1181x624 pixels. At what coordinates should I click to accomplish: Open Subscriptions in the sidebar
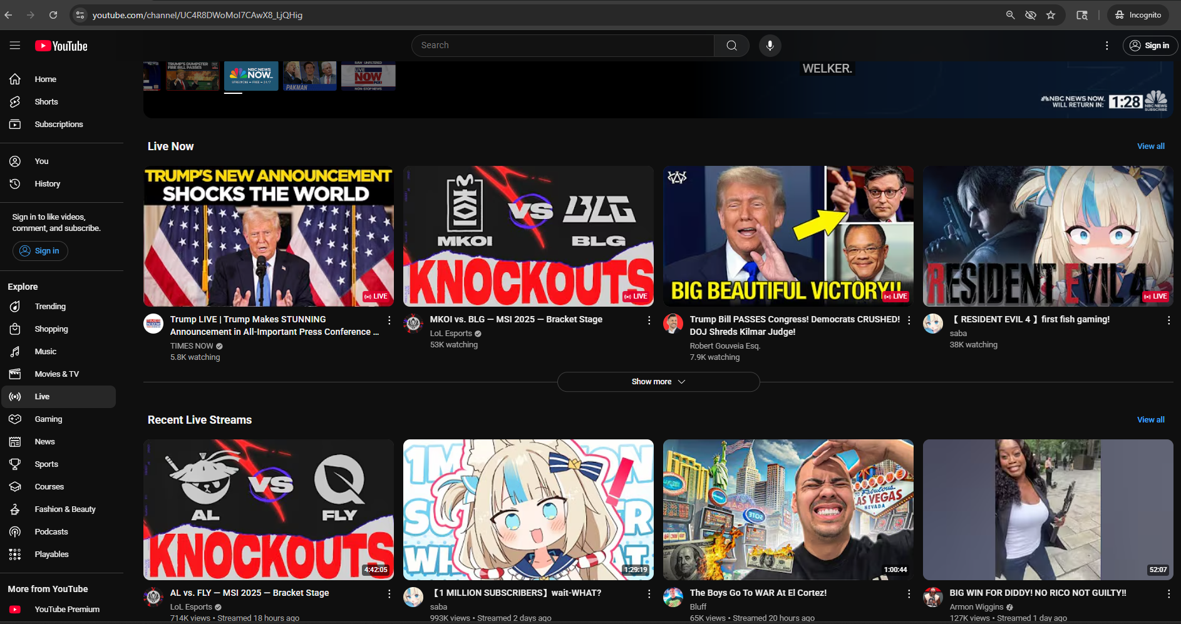pos(58,125)
